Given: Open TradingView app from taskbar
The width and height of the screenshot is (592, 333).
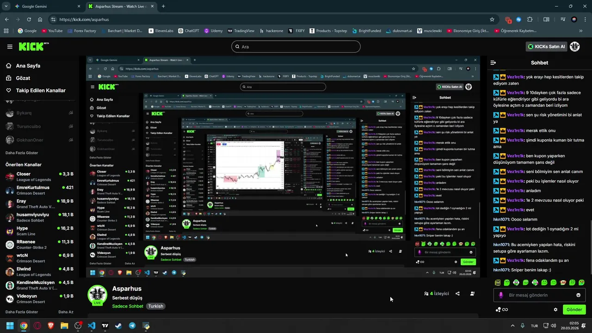Looking at the screenshot, I should coord(105,326).
